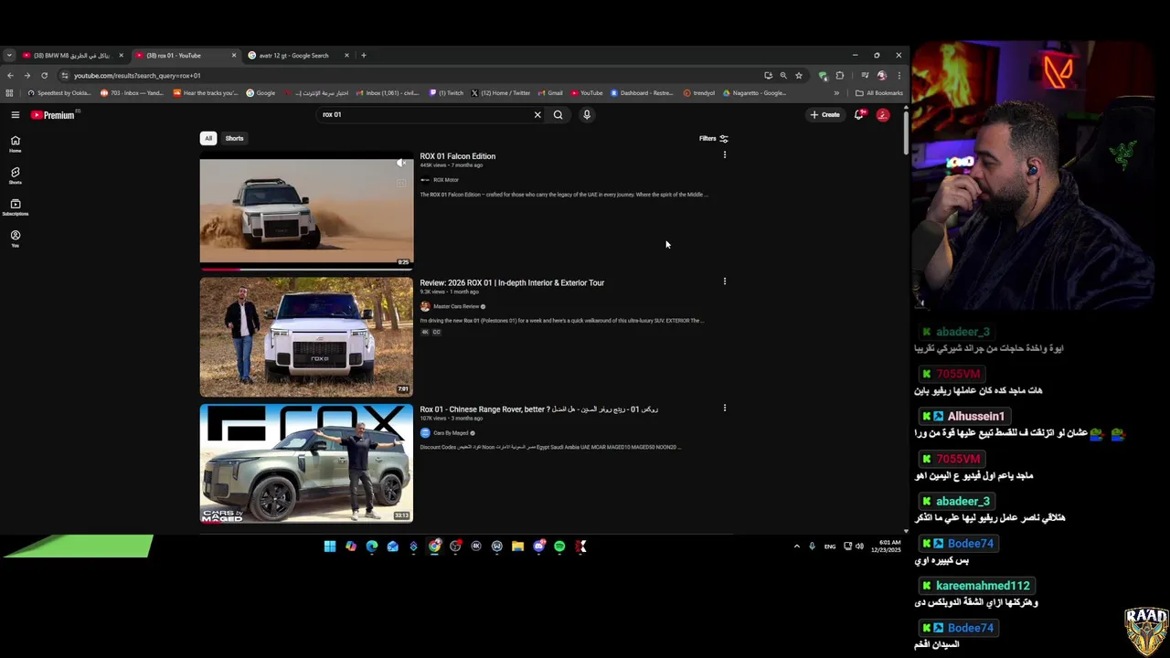Open the ROX 01 Falcon Edition thumbnail
This screenshot has width=1170, height=658.
[306, 212]
